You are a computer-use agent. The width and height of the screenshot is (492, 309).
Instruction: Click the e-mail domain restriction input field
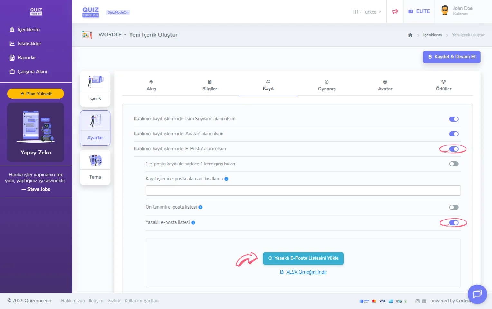(x=303, y=191)
